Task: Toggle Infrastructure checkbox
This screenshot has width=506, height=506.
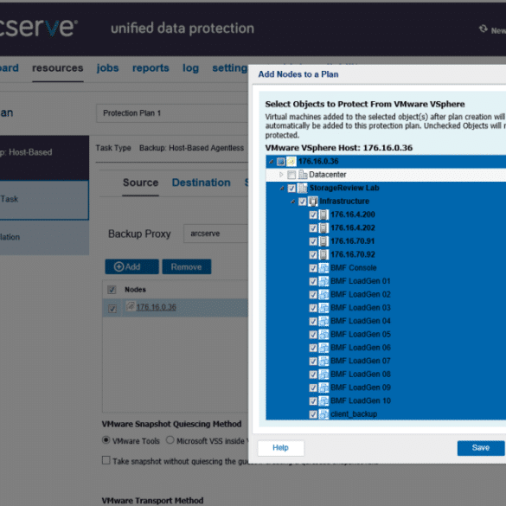Action: tap(302, 202)
